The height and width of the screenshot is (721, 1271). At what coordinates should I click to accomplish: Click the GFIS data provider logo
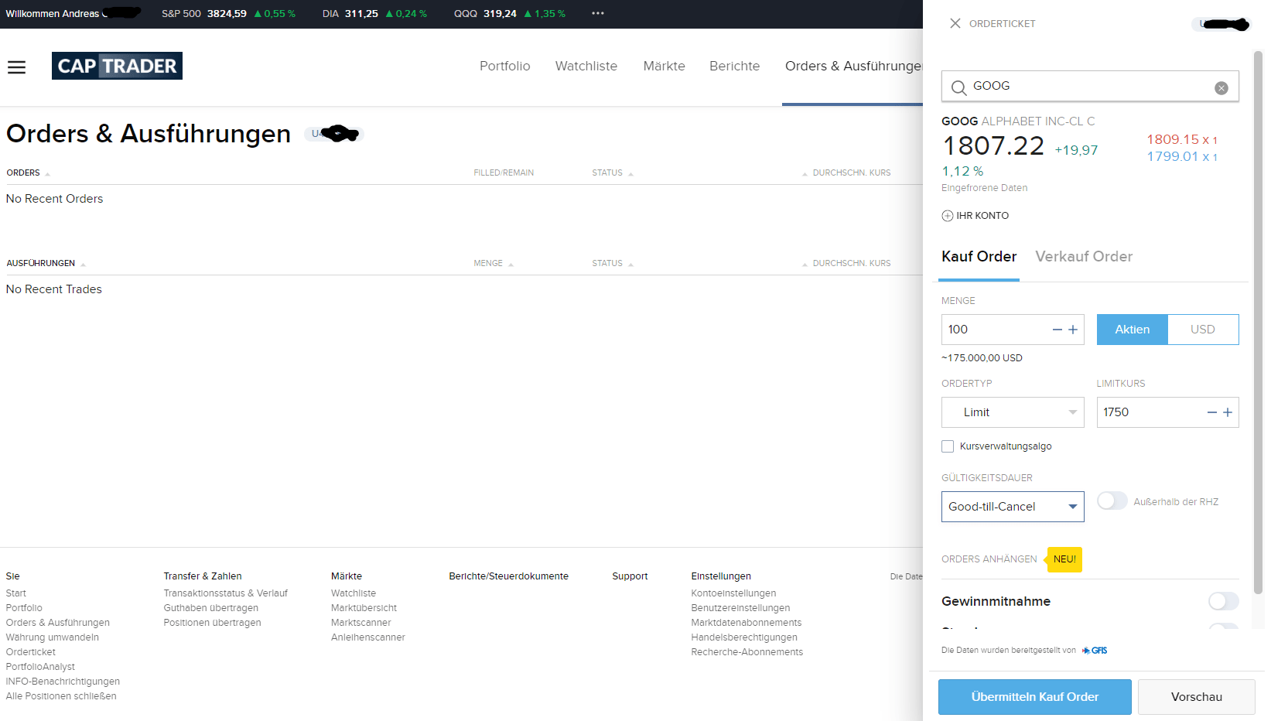pos(1095,651)
